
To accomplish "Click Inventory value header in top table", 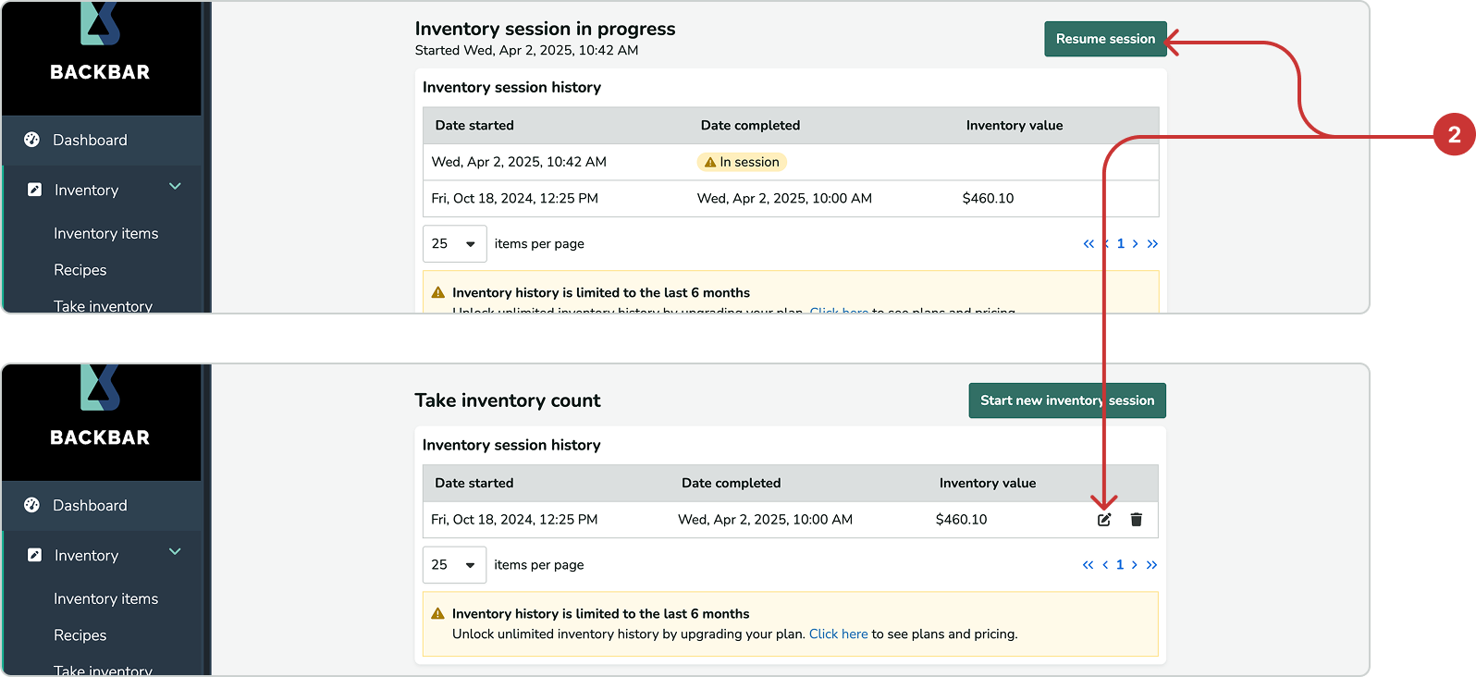I will pos(1015,126).
